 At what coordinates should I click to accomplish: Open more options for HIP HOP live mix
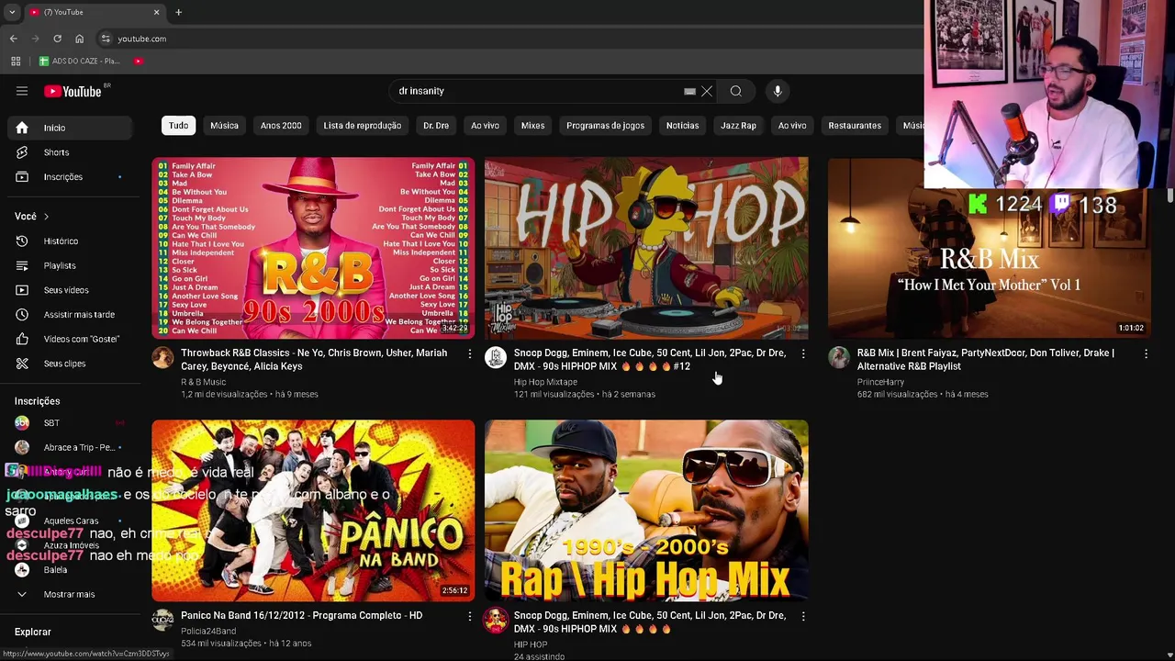pos(803,616)
